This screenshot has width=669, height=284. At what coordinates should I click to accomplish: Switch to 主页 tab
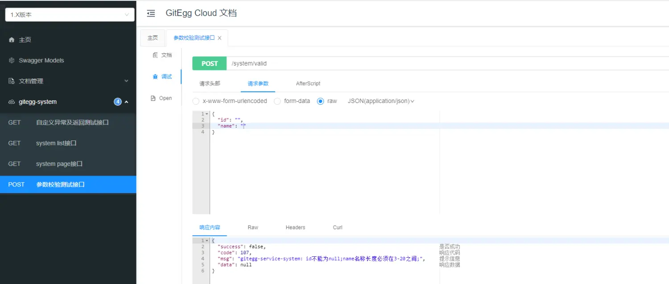pyautogui.click(x=153, y=38)
